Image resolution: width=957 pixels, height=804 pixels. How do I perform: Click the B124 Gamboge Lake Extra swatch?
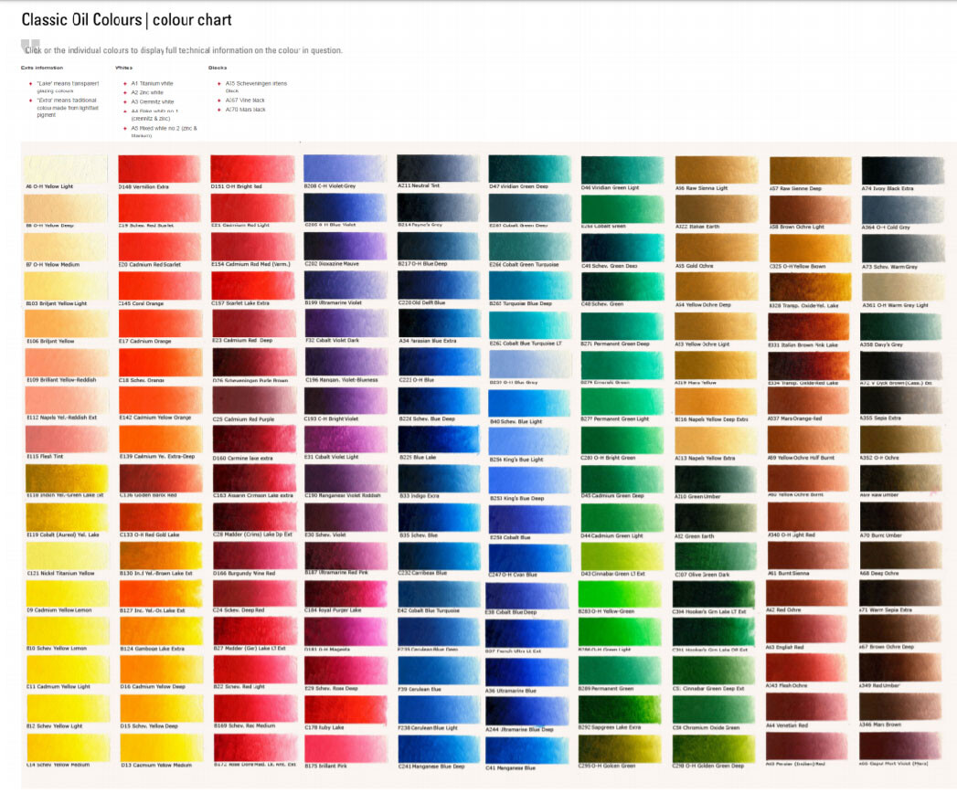pyautogui.click(x=161, y=631)
